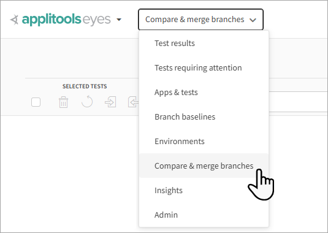Choose Branch baselines menu entry
This screenshot has width=328, height=233.
(x=204, y=116)
